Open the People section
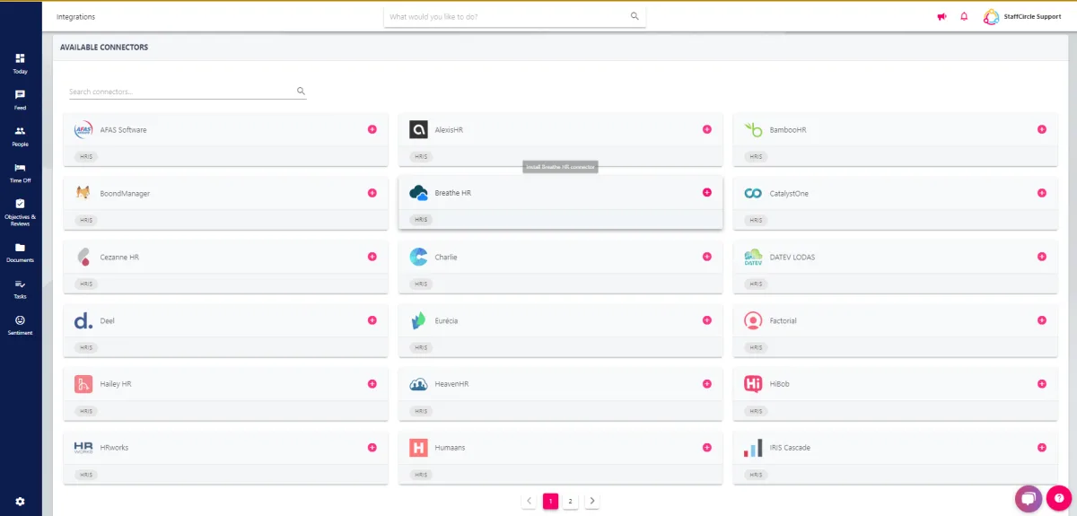 point(20,136)
